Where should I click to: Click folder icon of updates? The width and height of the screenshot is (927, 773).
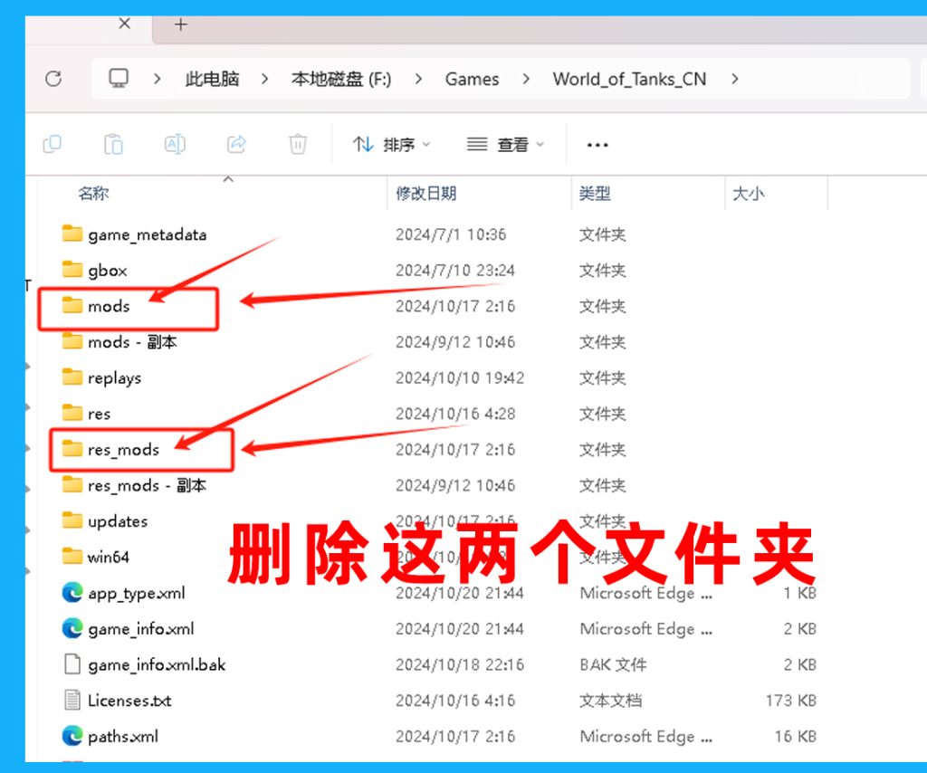coord(72,520)
